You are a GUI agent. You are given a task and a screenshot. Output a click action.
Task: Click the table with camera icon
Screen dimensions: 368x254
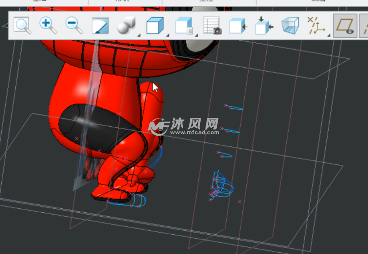(212, 25)
